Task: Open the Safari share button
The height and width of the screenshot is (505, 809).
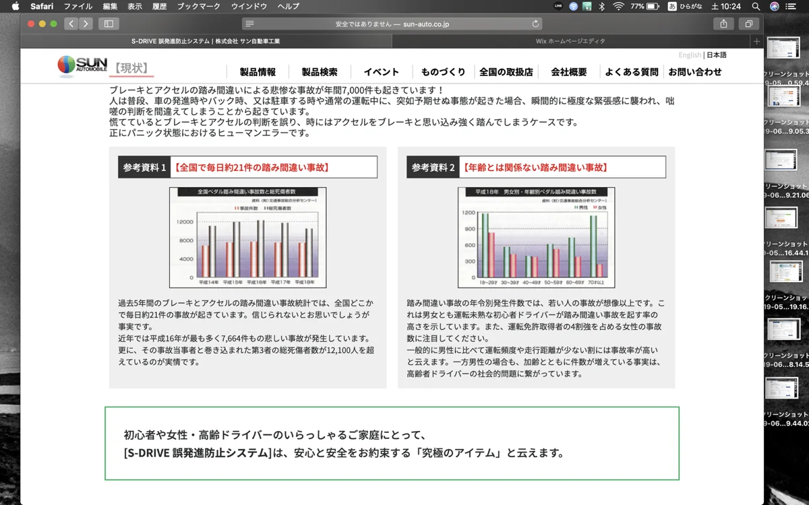Action: tap(723, 24)
